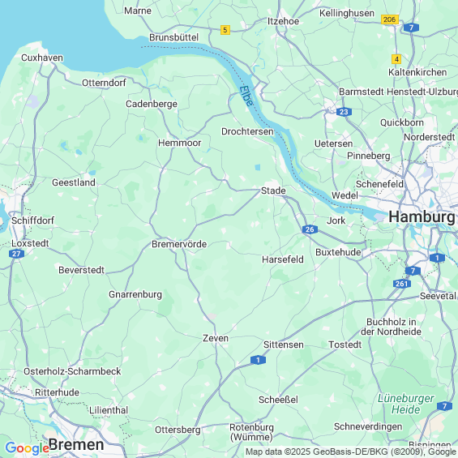Click the Rotenburg (Wümme) label
This screenshot has height=458, width=458.
point(251,432)
